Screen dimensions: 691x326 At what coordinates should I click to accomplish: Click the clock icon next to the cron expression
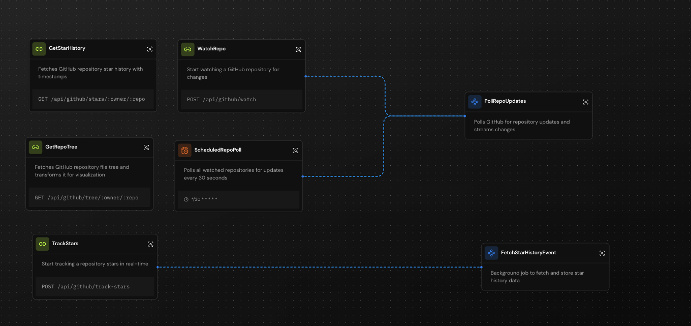186,199
